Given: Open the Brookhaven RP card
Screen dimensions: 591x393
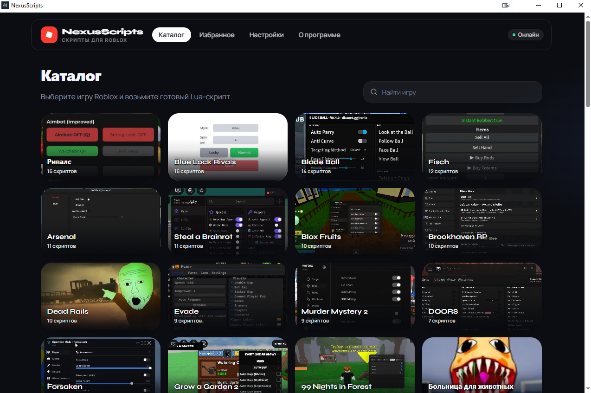Looking at the screenshot, I should (482, 221).
